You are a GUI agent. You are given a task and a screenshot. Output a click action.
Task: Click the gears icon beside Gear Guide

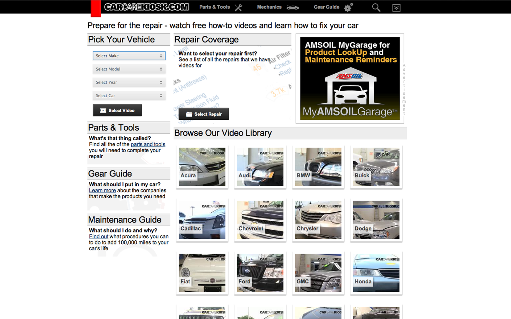click(348, 7)
